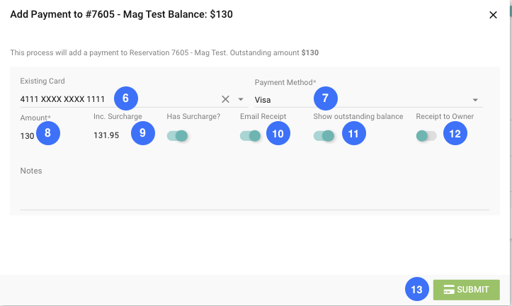The width and height of the screenshot is (512, 306).
Task: Turn off the Email Receipt toggle
Action: click(251, 135)
